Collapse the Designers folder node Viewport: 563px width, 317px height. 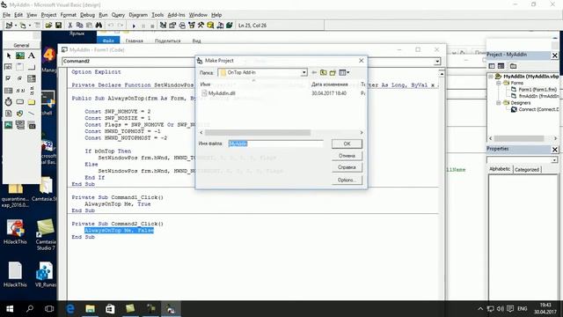click(499, 103)
